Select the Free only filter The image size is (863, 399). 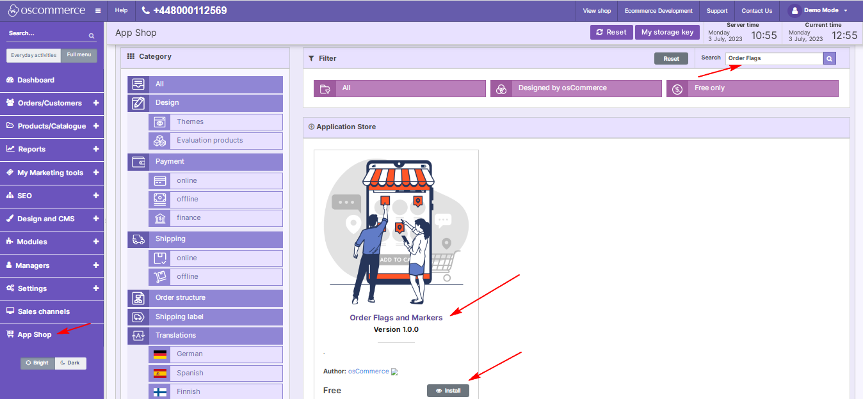(752, 88)
